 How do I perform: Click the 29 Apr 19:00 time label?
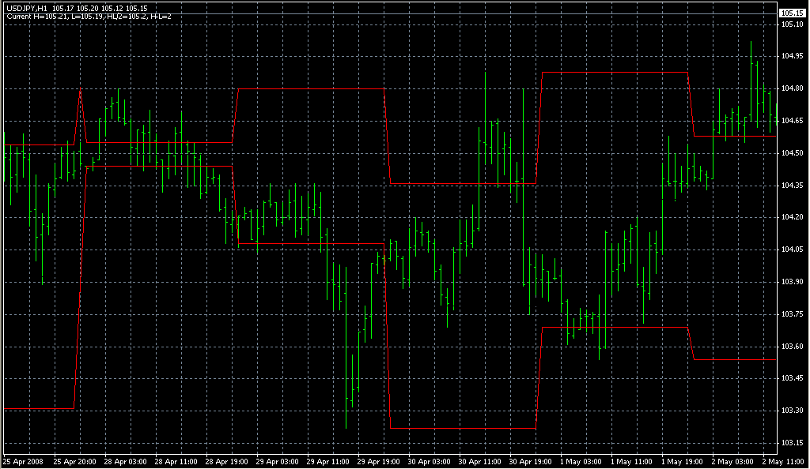tap(378, 462)
